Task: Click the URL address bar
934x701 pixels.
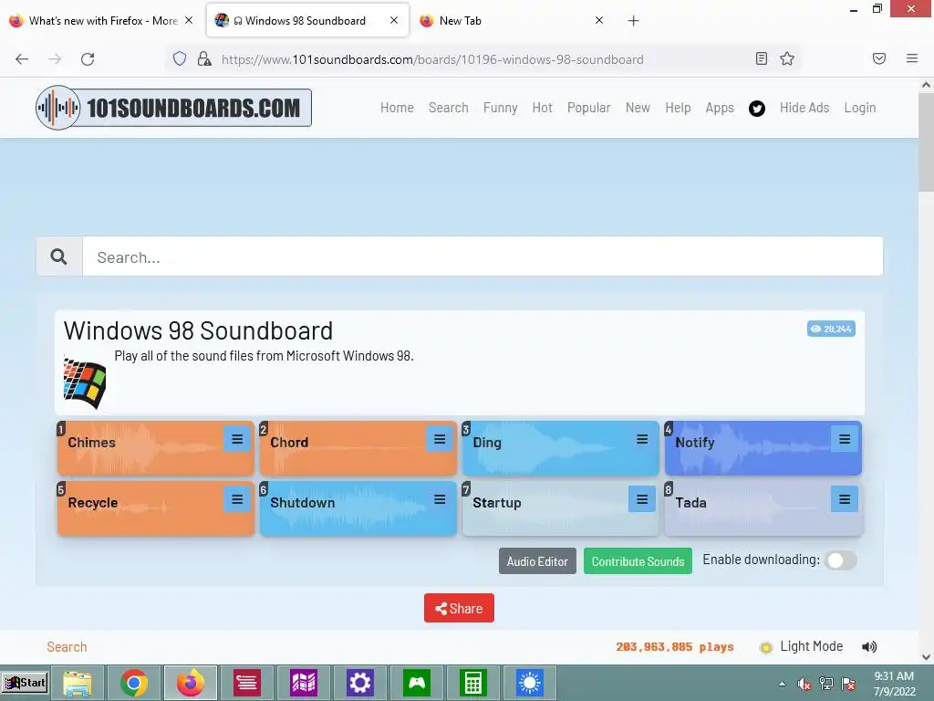Action: 483,59
